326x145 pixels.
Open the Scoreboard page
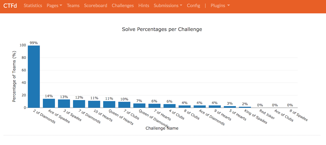96,5
